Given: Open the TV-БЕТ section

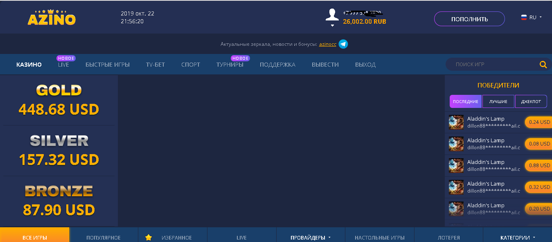Looking at the screenshot, I should pyautogui.click(x=155, y=65).
